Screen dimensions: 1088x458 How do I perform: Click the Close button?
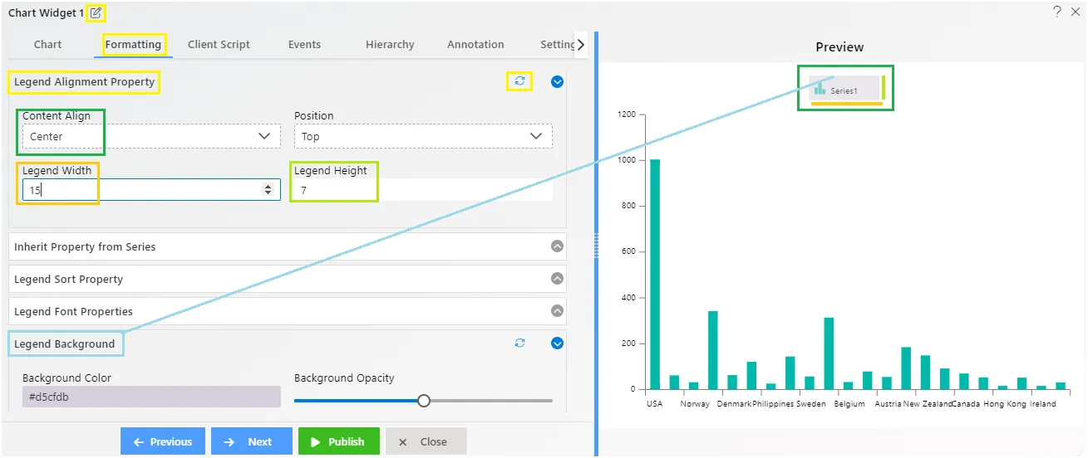point(426,441)
